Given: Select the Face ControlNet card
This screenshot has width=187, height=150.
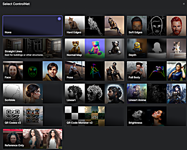Looking at the screenshot, I should (x=32, y=71).
